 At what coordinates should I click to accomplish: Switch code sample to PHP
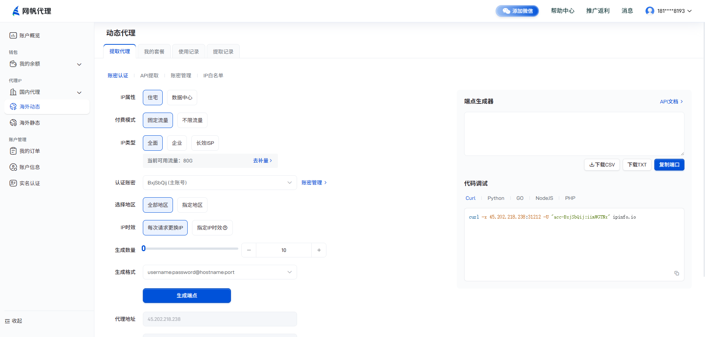click(570, 198)
